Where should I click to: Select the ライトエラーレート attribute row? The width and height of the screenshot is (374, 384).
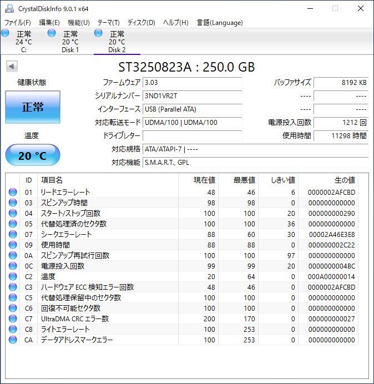pos(183,329)
